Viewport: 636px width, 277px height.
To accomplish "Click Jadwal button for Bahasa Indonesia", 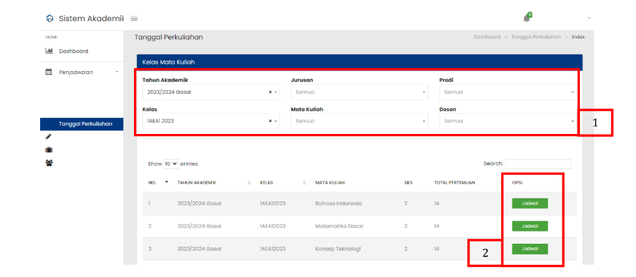I will (530, 203).
